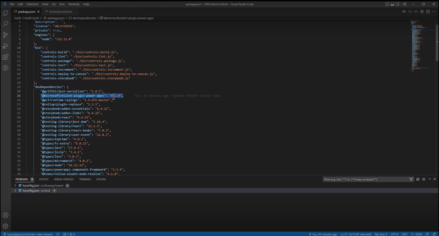Open the devDependencies breadcrumb dropdown

84,18
